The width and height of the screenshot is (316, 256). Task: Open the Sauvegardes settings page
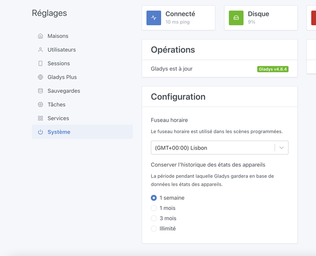point(64,91)
